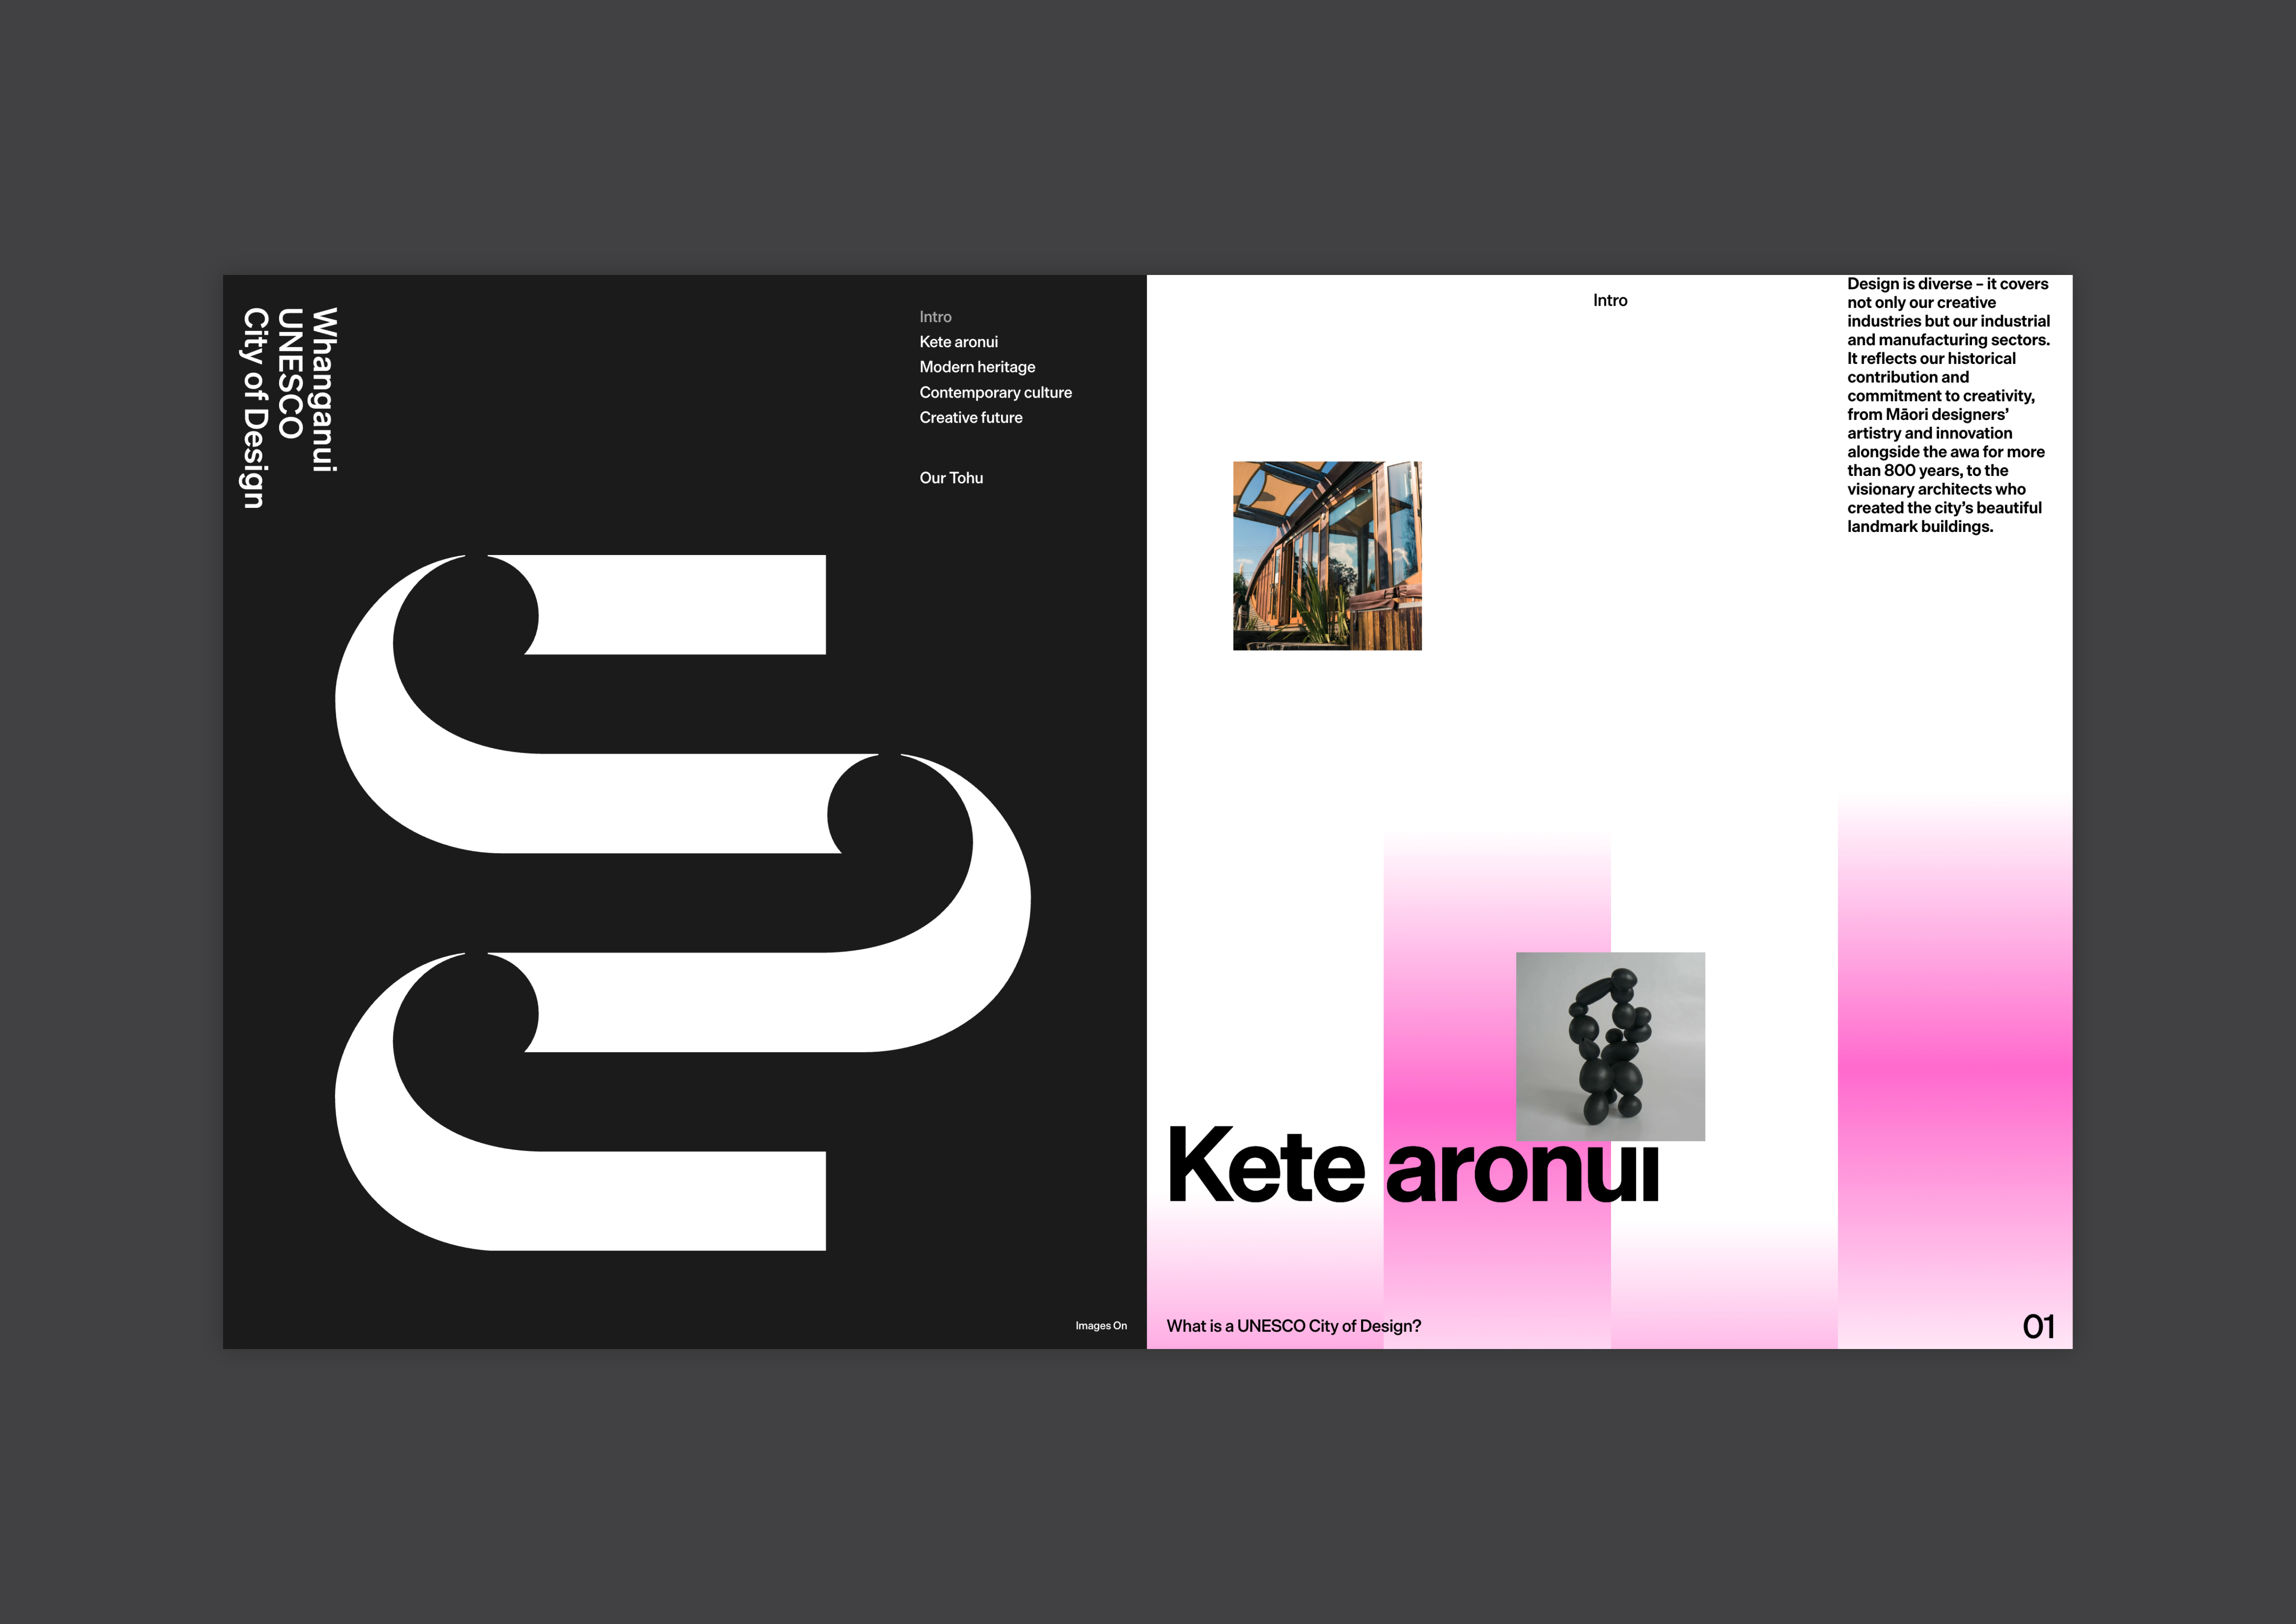Viewport: 2296px width, 1624px height.
Task: Select Contemporary culture in the menu
Action: coord(995,392)
